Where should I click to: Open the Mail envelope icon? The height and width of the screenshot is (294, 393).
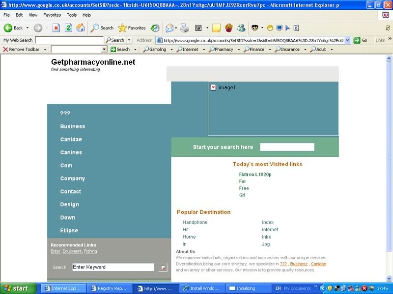coord(169,28)
